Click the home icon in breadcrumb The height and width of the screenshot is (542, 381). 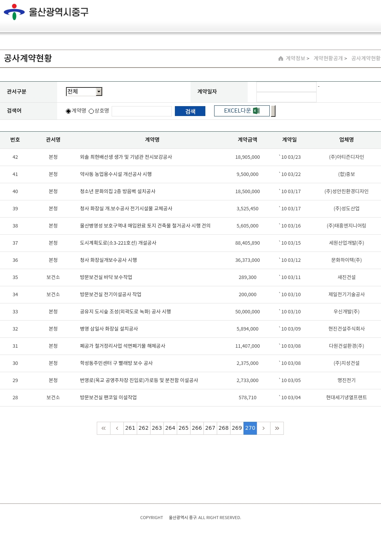pyautogui.click(x=281, y=58)
